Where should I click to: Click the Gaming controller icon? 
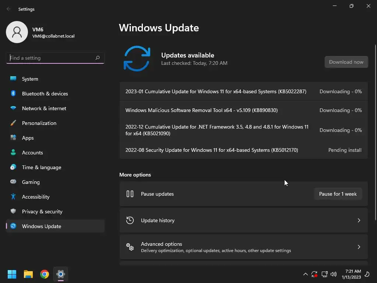click(13, 182)
